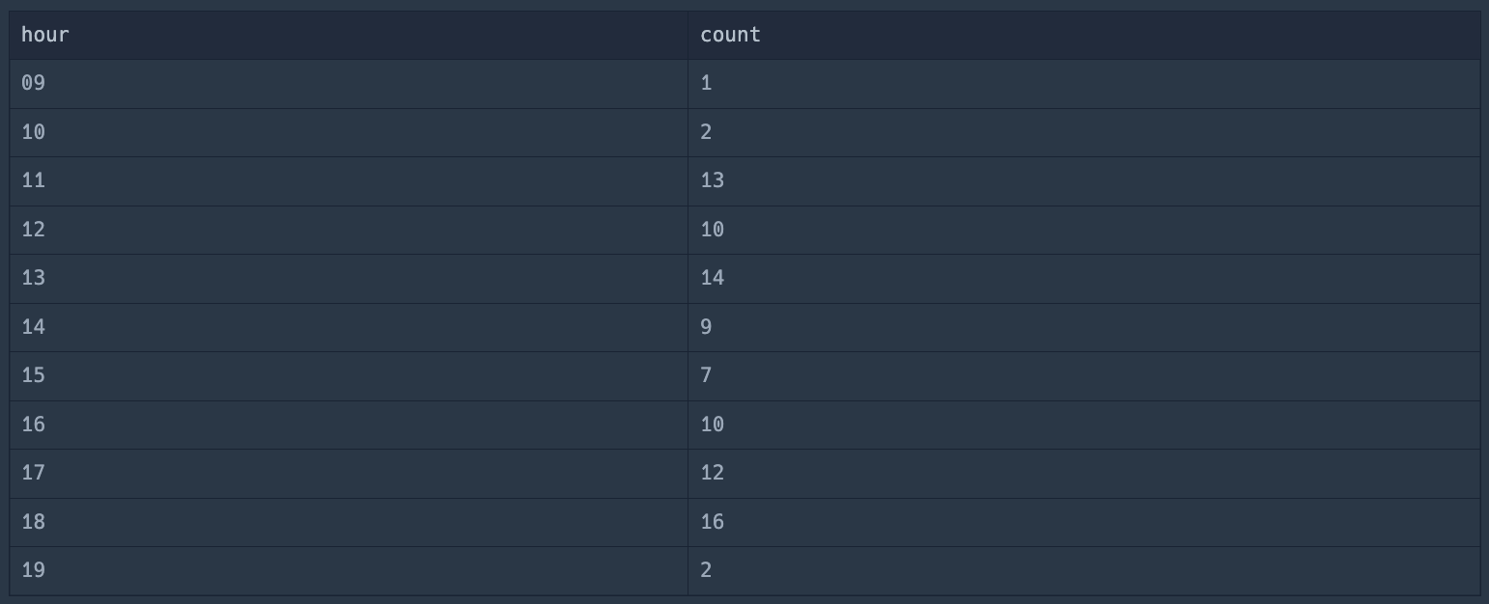
Task: Select the hour 12 cell
Action: pos(34,230)
